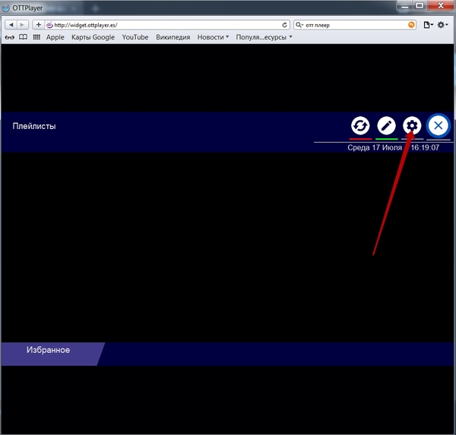
Task: Expand the search magnifier dropdown
Action: 299,25
